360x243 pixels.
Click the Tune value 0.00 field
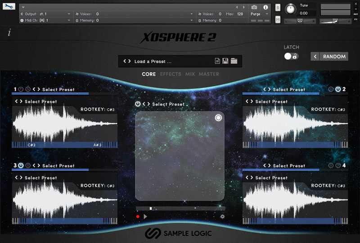pyautogui.click(x=303, y=13)
